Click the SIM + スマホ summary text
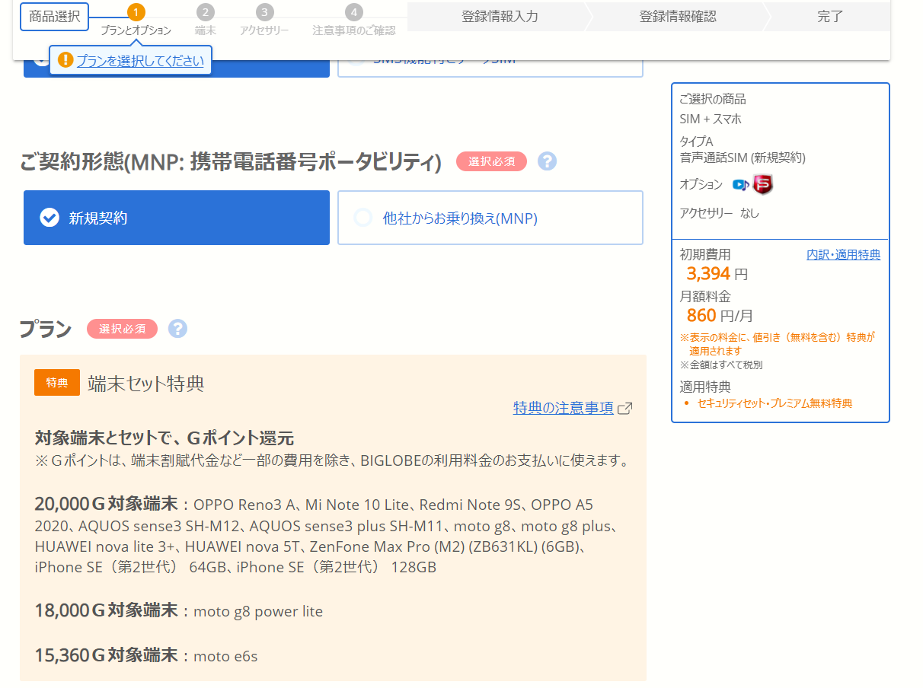Viewport: 923px width, 688px height. point(710,119)
